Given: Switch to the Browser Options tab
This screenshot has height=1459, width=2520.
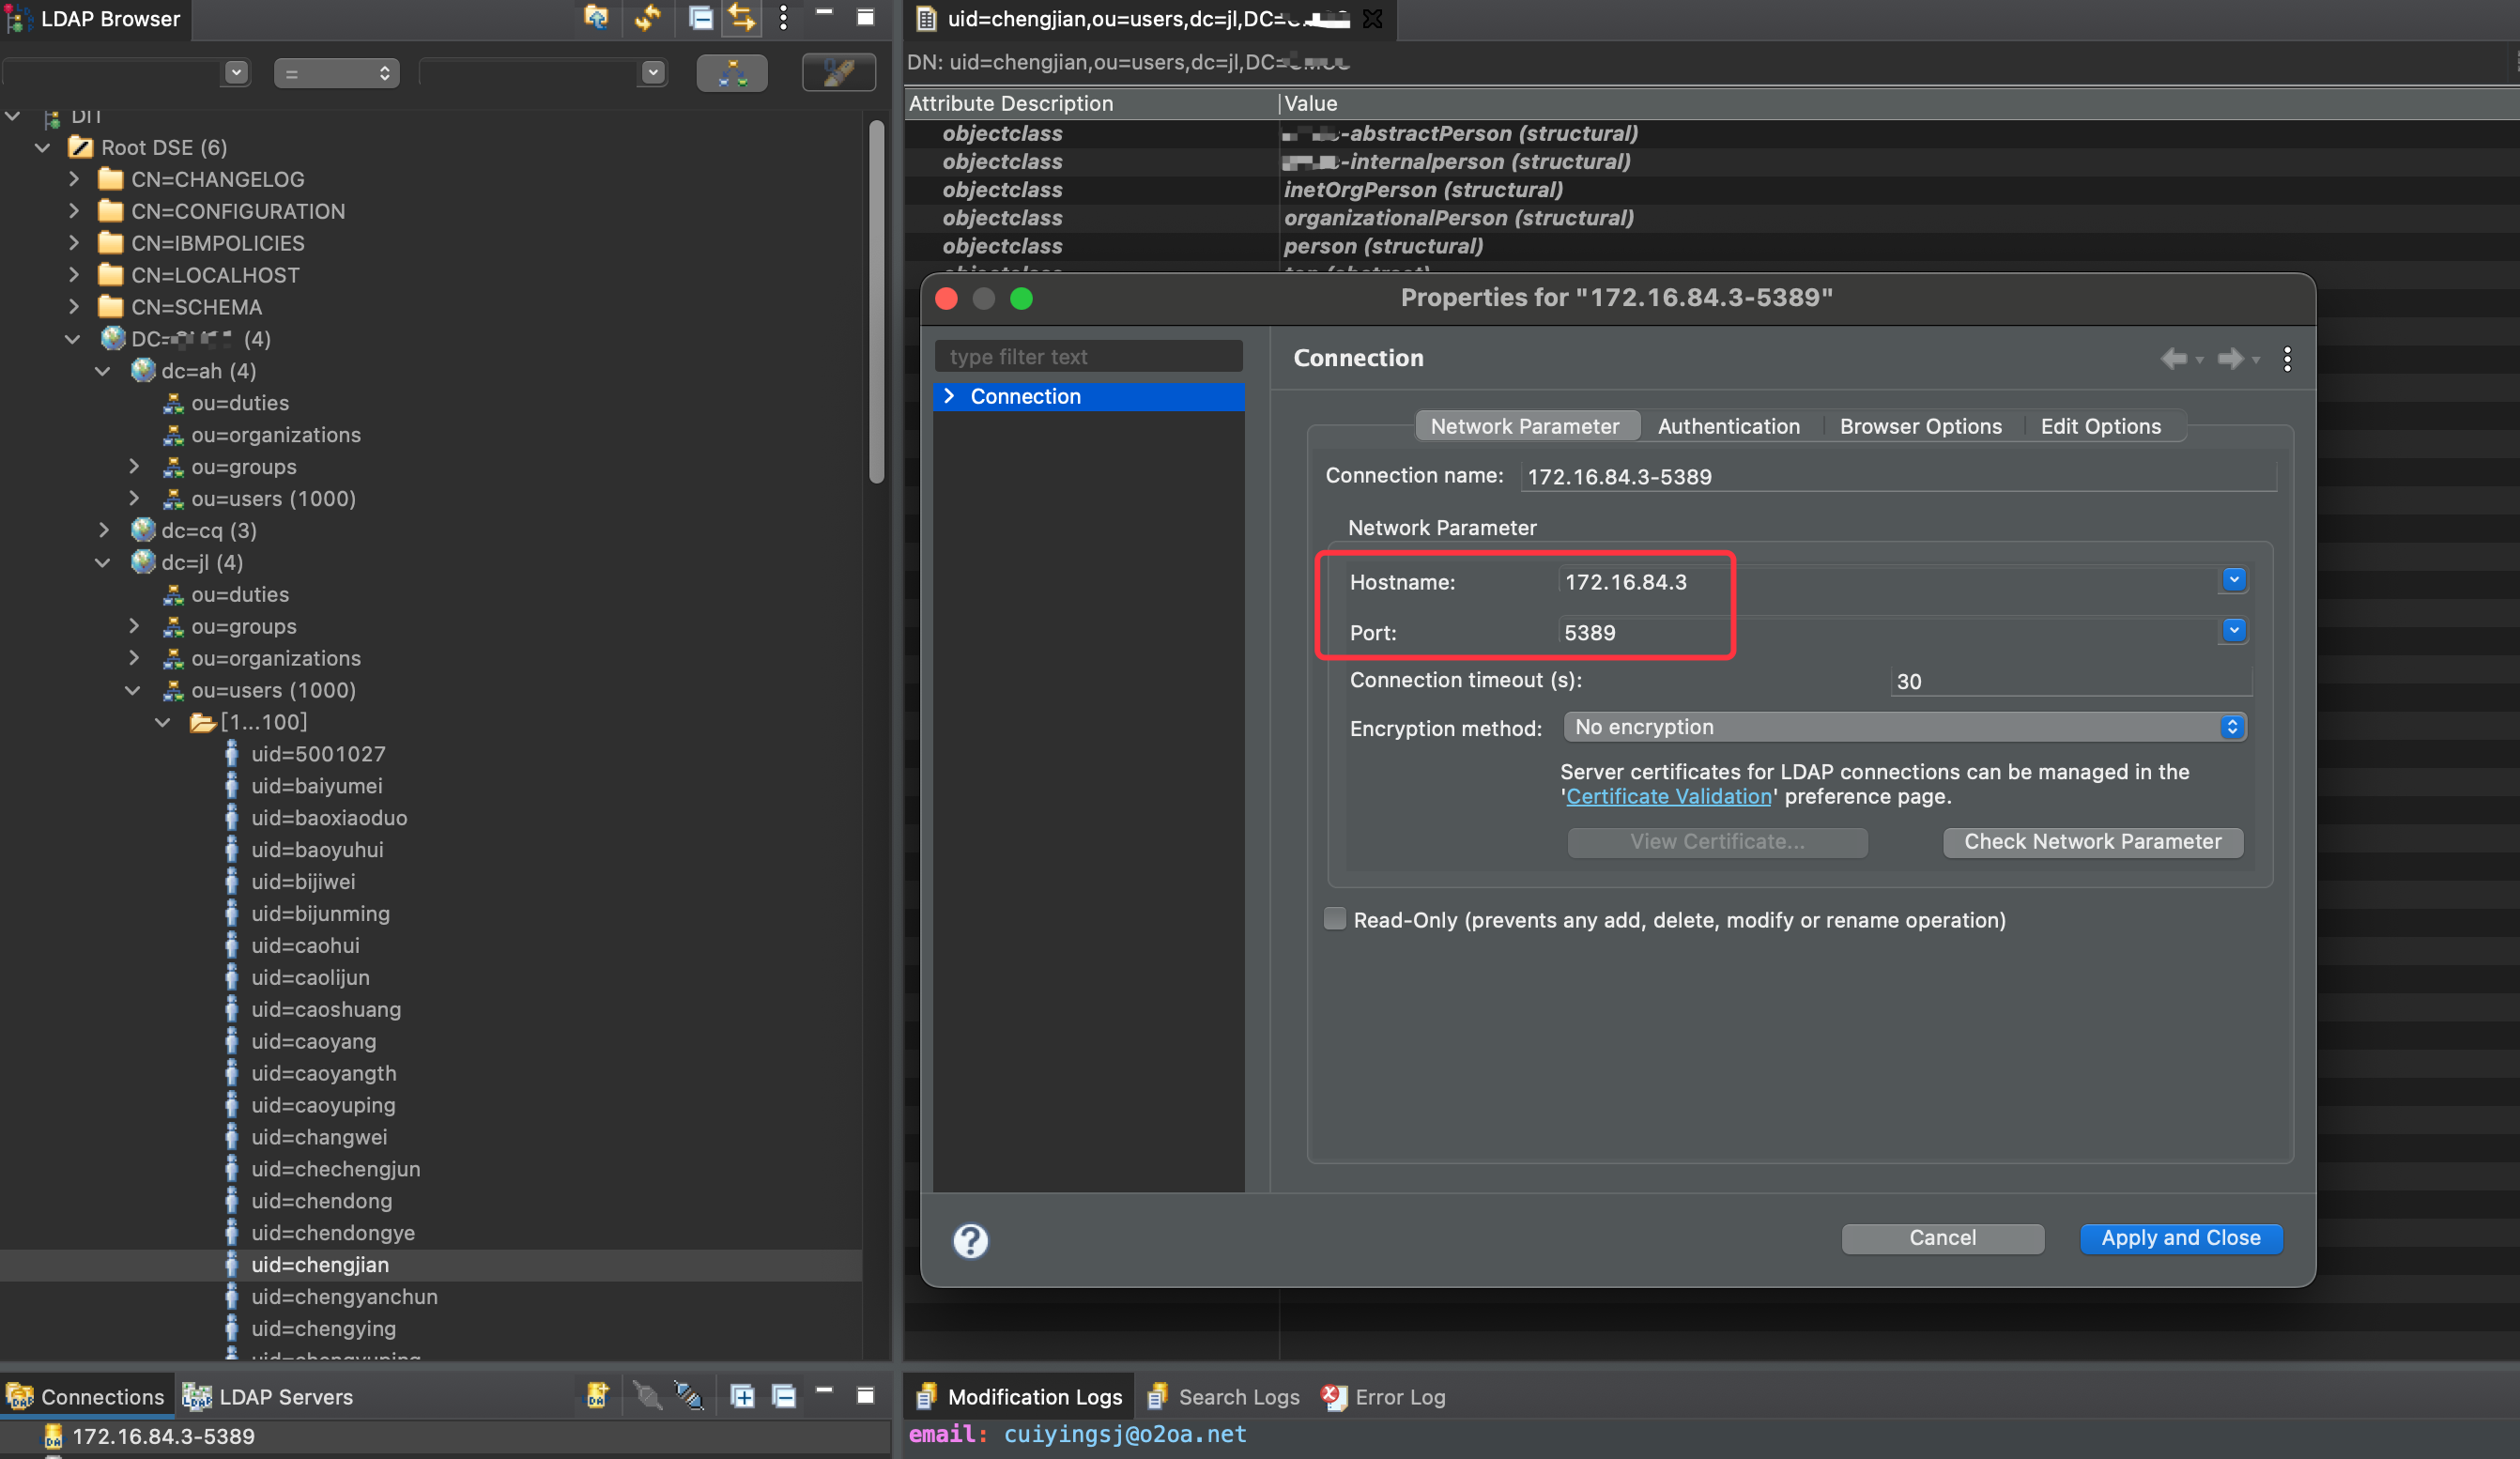Looking at the screenshot, I should click(1919, 426).
